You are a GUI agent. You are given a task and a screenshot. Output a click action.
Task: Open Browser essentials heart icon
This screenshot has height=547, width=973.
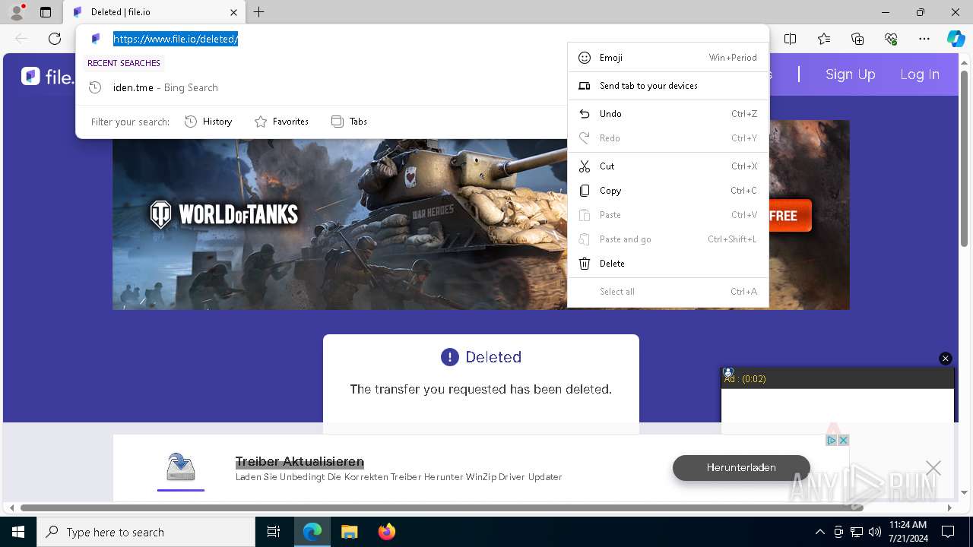coord(891,39)
